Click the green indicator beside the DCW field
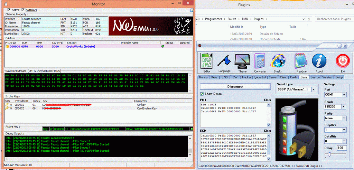 (x=192, y=129)
